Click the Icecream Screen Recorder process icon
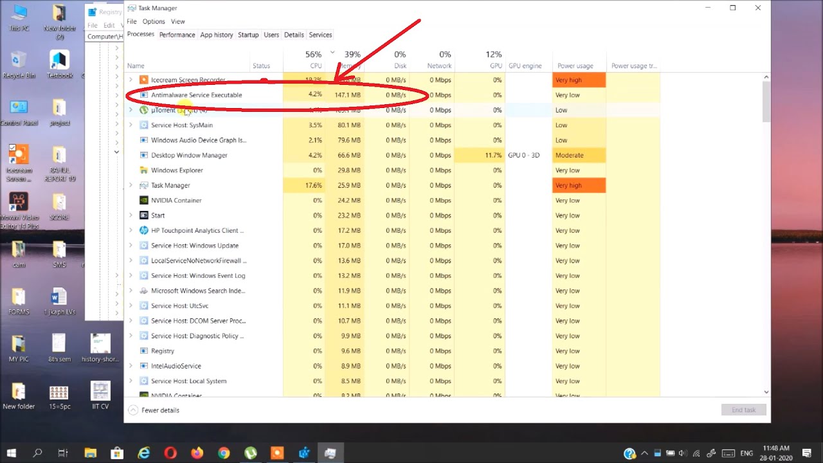 point(144,80)
